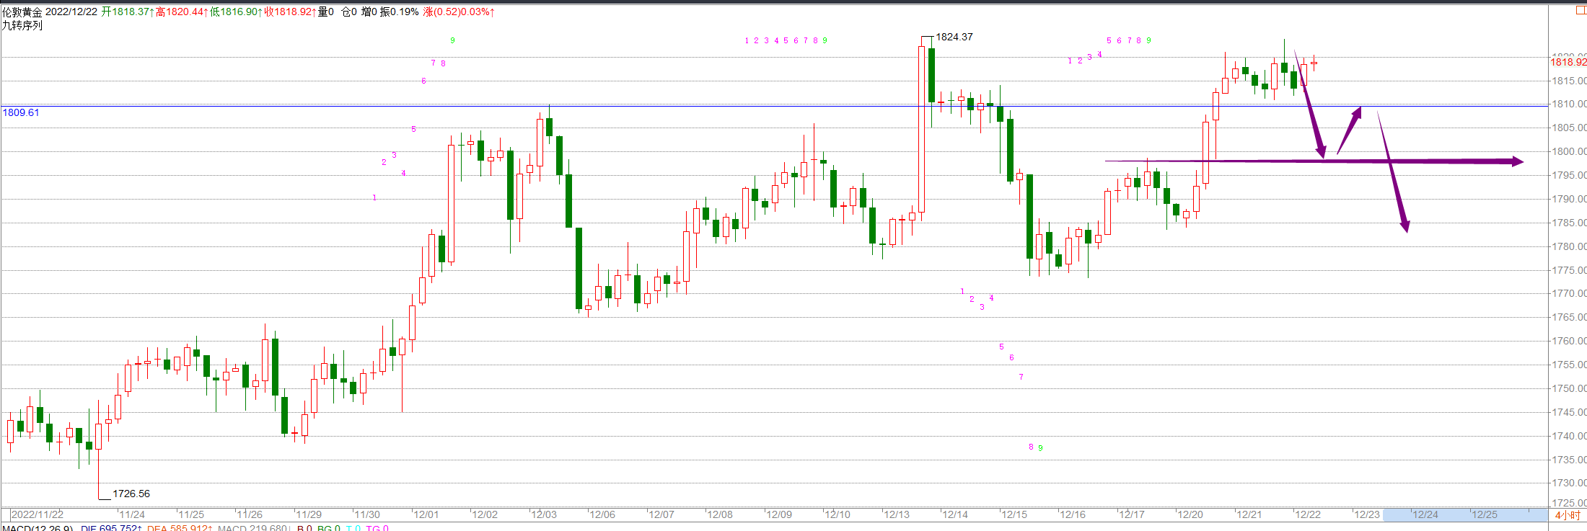
Task: Click the MACD(12,26,9) indicator label
Action: (37, 528)
